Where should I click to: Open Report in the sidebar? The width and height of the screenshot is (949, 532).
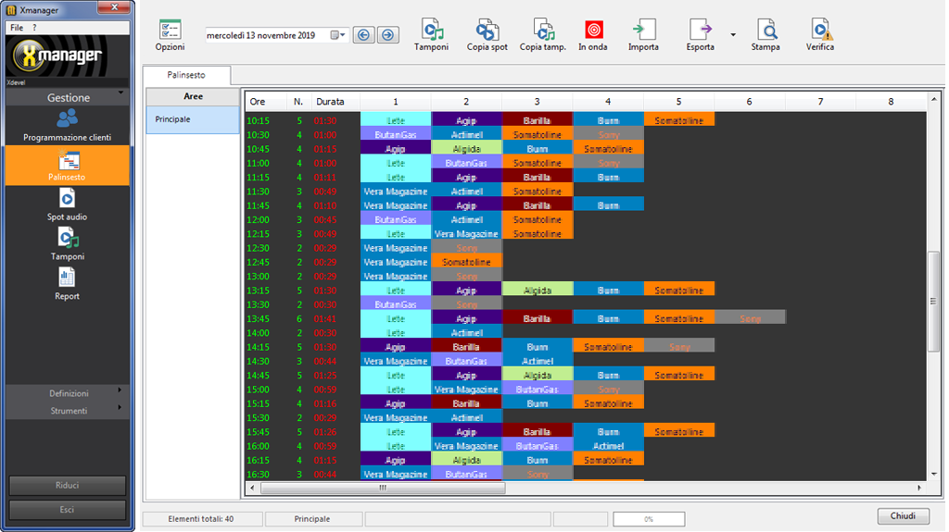coord(67,285)
